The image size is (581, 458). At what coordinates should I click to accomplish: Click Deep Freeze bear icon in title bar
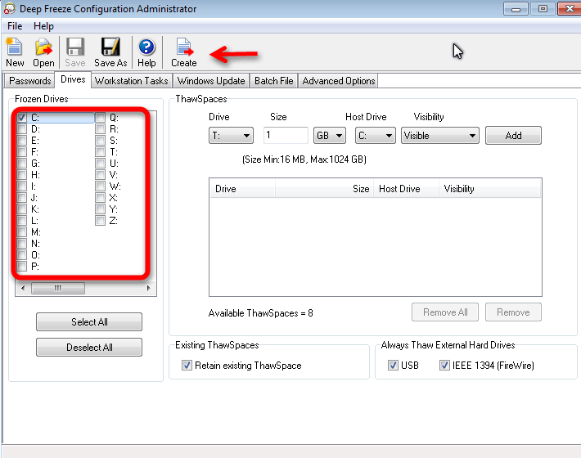(9, 8)
